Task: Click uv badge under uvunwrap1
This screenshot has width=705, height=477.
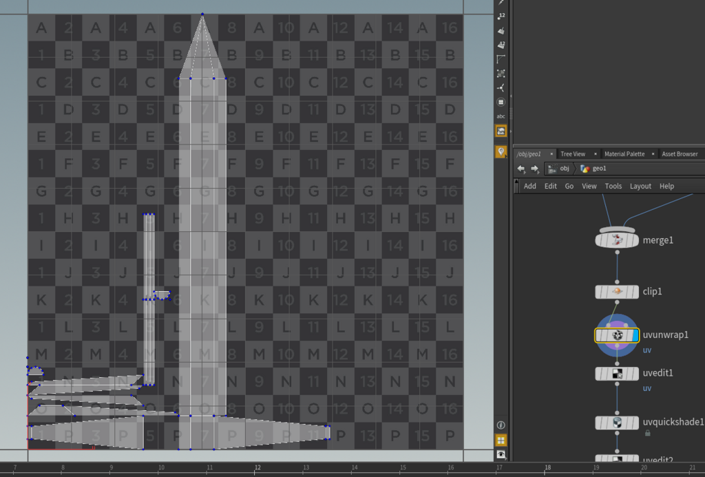Action: coord(647,350)
